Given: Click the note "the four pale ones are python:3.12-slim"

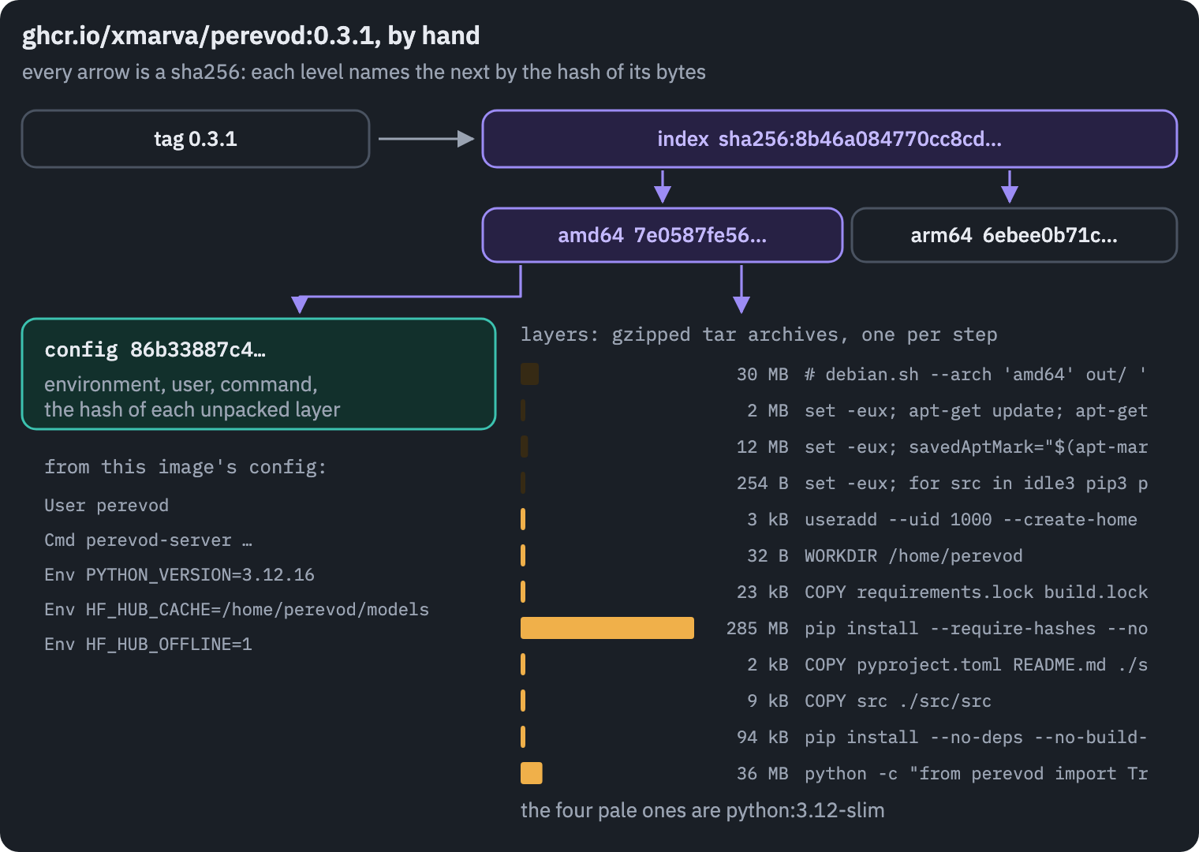Looking at the screenshot, I should click(703, 810).
